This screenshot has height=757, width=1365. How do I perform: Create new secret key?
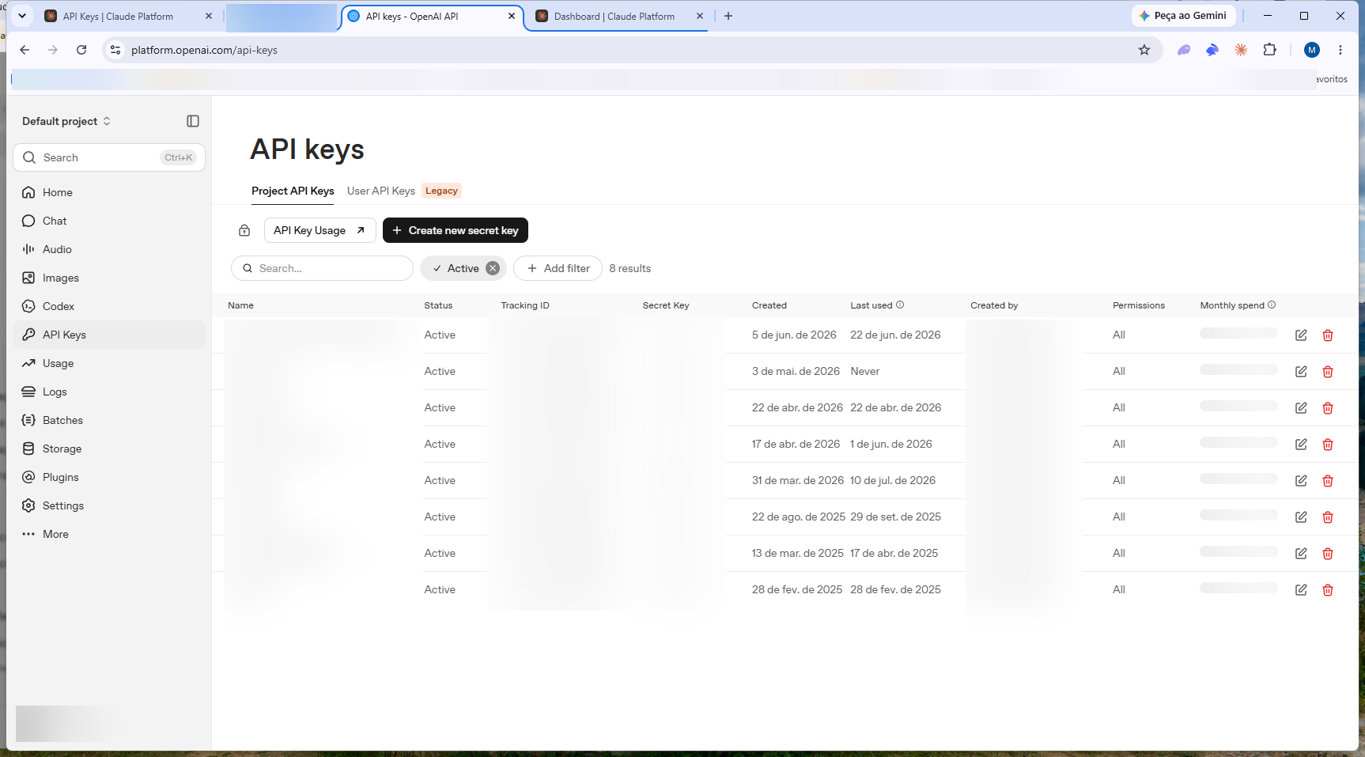[456, 230]
